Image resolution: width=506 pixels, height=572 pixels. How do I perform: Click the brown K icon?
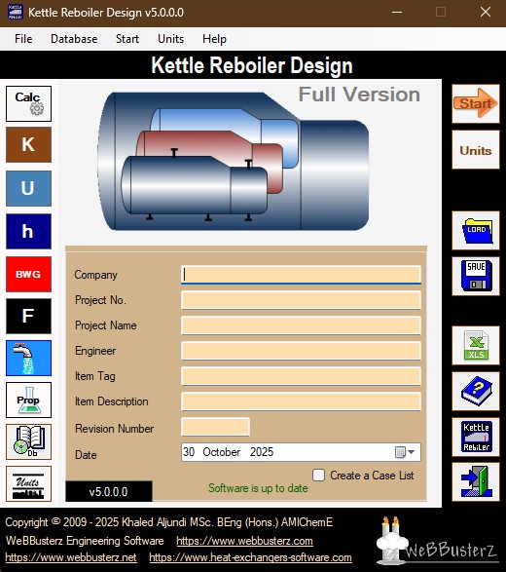click(28, 145)
